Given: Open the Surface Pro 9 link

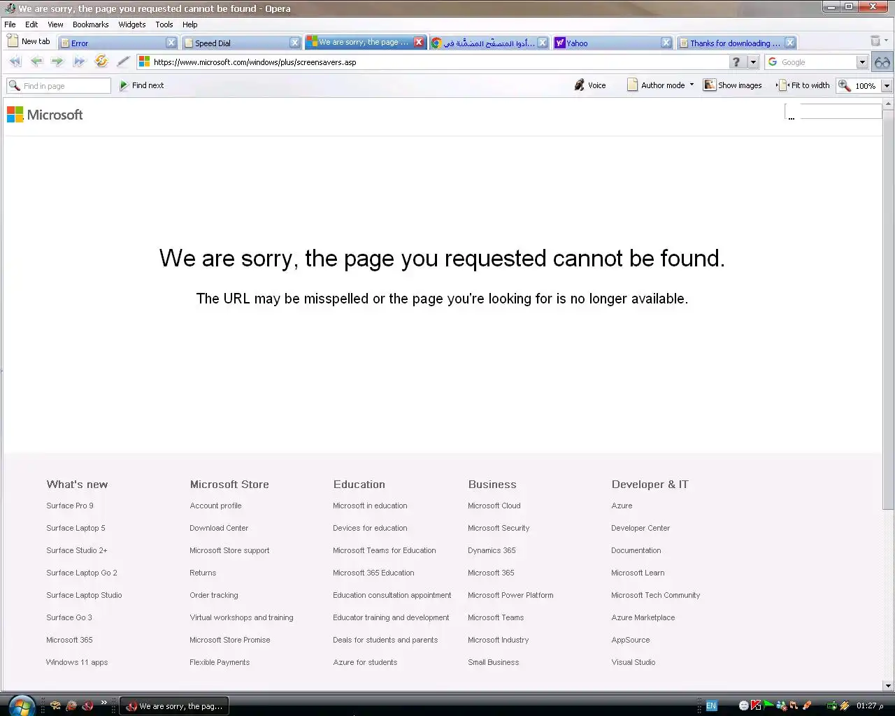Looking at the screenshot, I should click(x=70, y=506).
